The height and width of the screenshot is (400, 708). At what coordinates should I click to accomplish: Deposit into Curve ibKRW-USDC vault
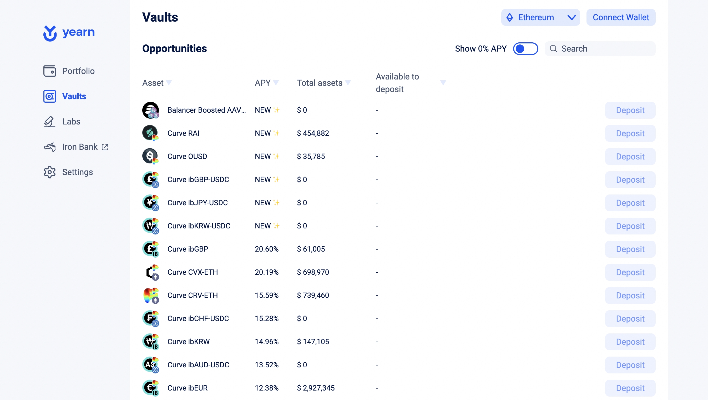pos(630,226)
